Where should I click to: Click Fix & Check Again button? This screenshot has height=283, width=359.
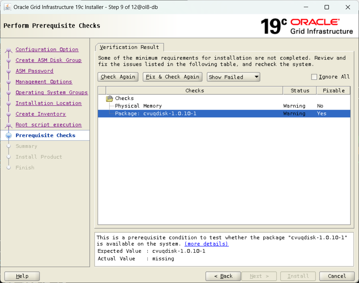172,77
